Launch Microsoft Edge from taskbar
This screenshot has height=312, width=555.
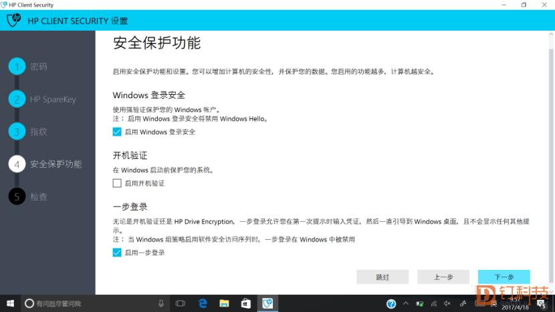coord(203,303)
